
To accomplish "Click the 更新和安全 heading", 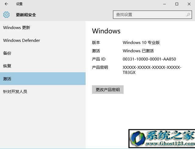I will (x=26, y=15).
